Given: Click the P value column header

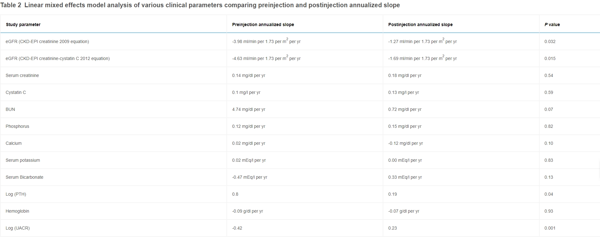Looking at the screenshot, I should [x=552, y=24].
